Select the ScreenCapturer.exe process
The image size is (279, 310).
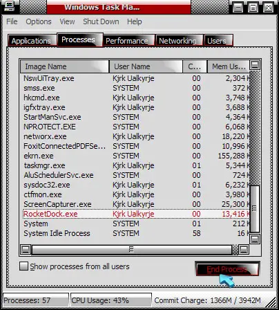point(136,204)
